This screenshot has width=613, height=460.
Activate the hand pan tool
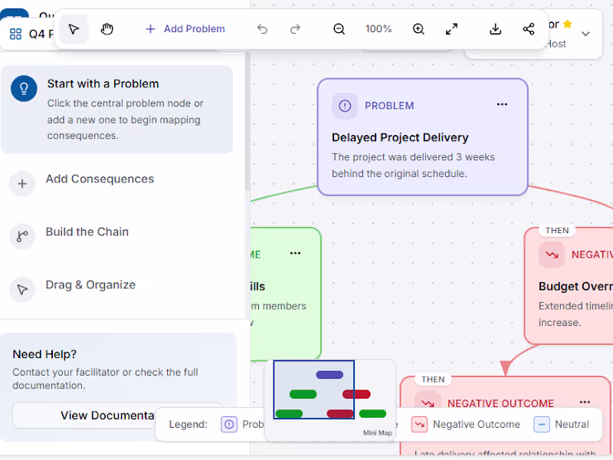tap(107, 28)
